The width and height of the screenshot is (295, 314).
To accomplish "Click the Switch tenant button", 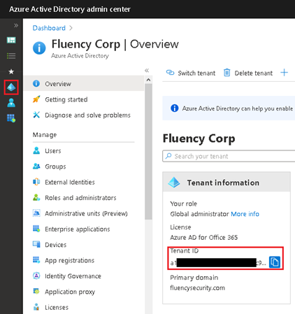I will 191,73.
